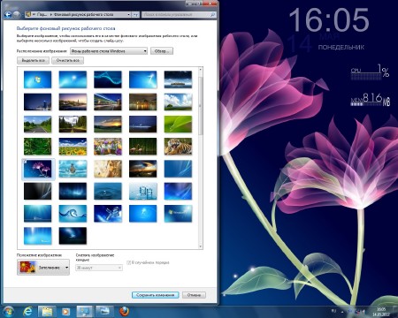The height and width of the screenshot is (318, 398).
Task: Open the 'Расположение изображения' location dropdown
Action: pyautogui.click(x=109, y=51)
